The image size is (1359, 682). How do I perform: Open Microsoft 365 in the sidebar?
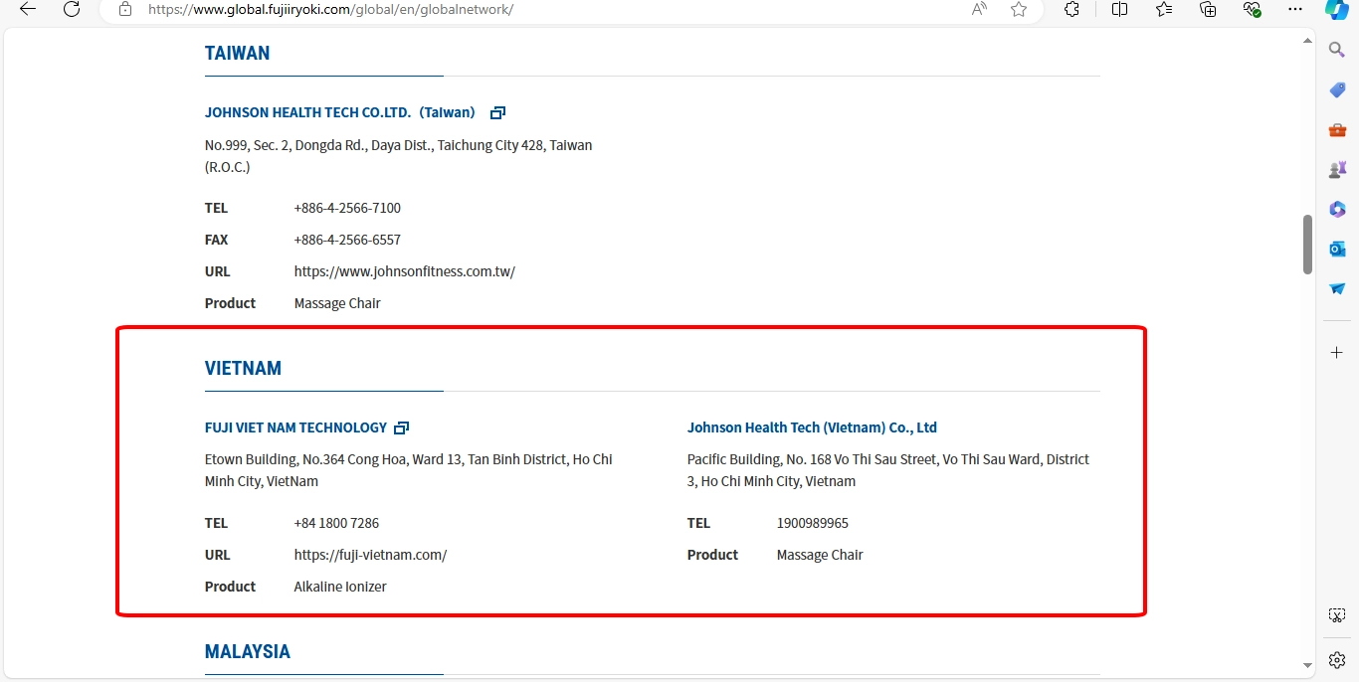1337,209
